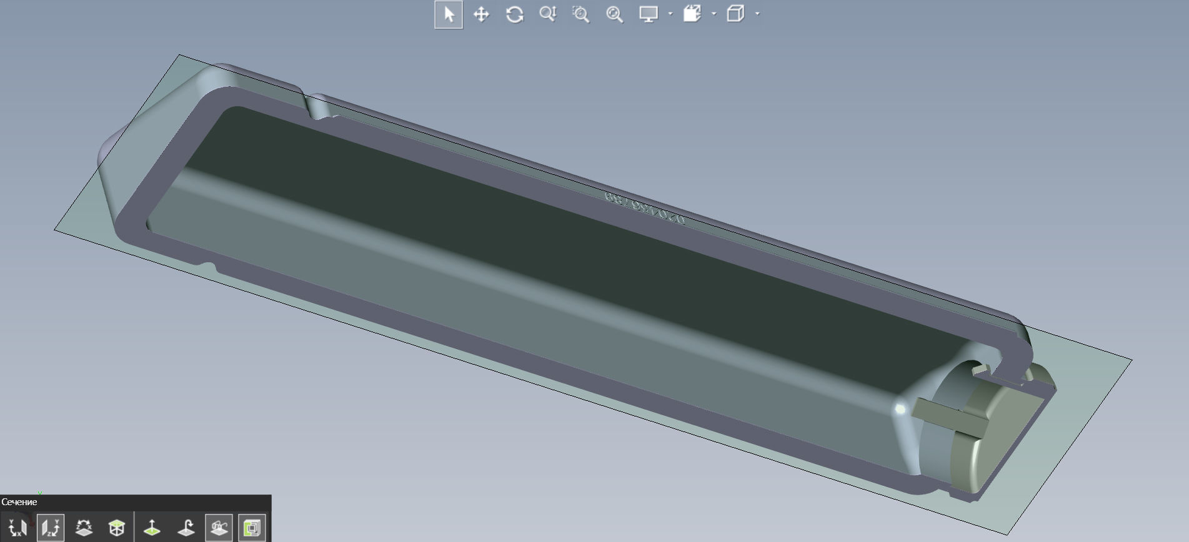Set section plane to XY
The height and width of the screenshot is (542, 1189).
[17, 528]
